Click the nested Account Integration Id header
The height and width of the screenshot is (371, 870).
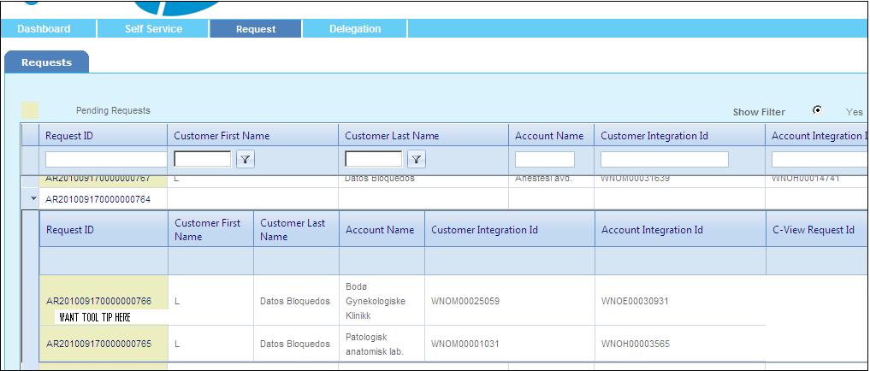tap(652, 230)
